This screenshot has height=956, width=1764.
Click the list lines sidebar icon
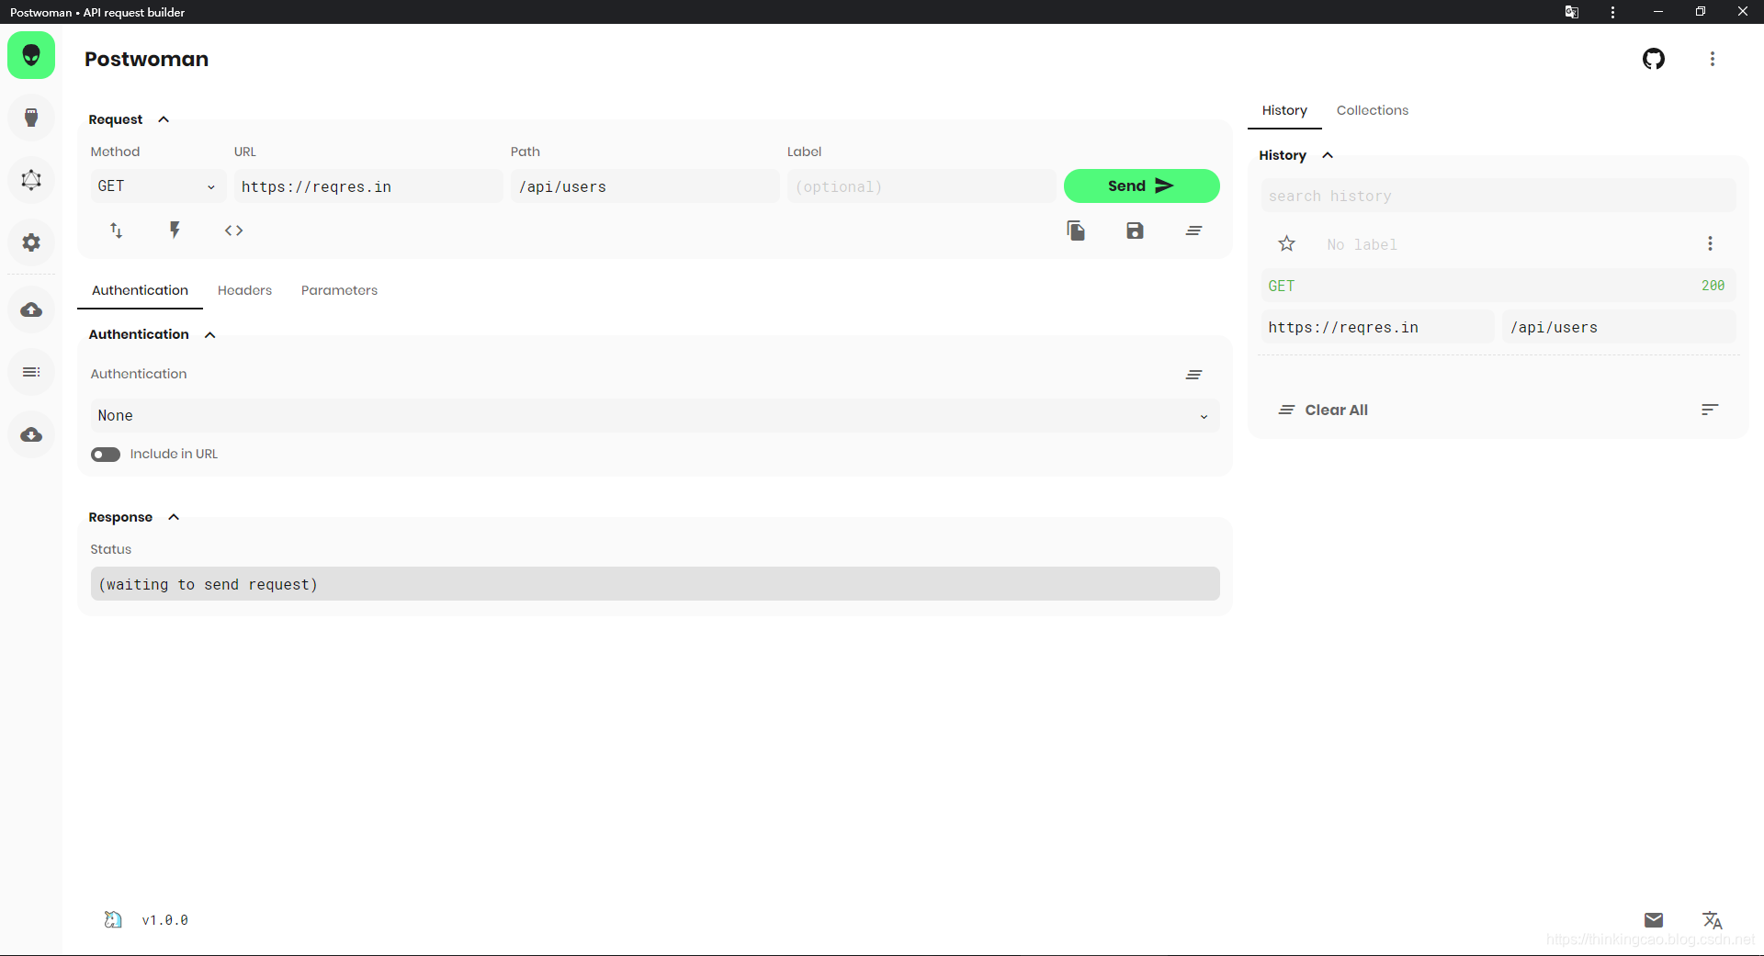coord(31,372)
